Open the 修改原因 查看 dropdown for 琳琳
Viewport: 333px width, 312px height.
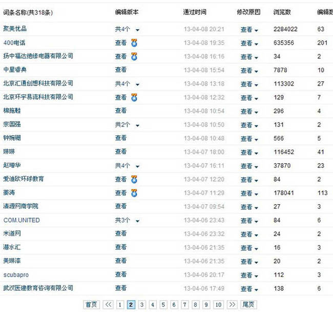pyautogui.click(x=249, y=152)
